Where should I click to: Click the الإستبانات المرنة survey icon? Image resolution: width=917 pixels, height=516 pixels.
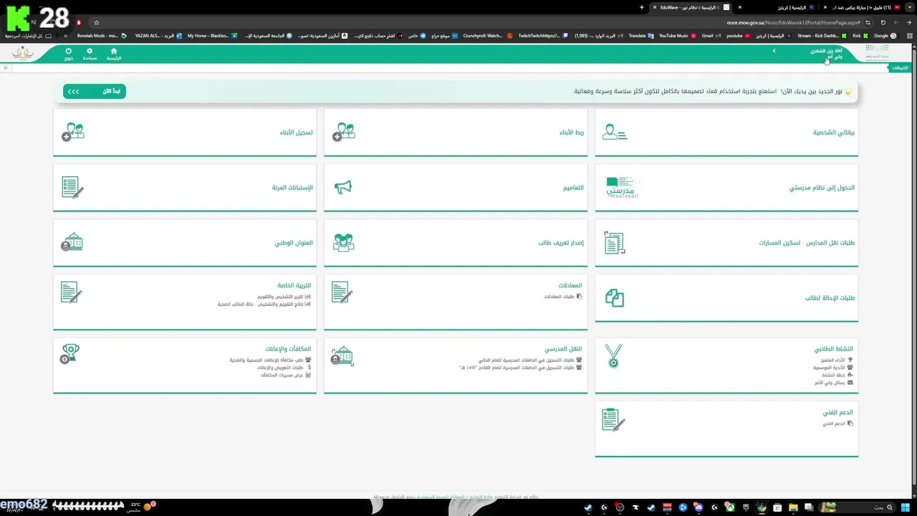tap(72, 187)
